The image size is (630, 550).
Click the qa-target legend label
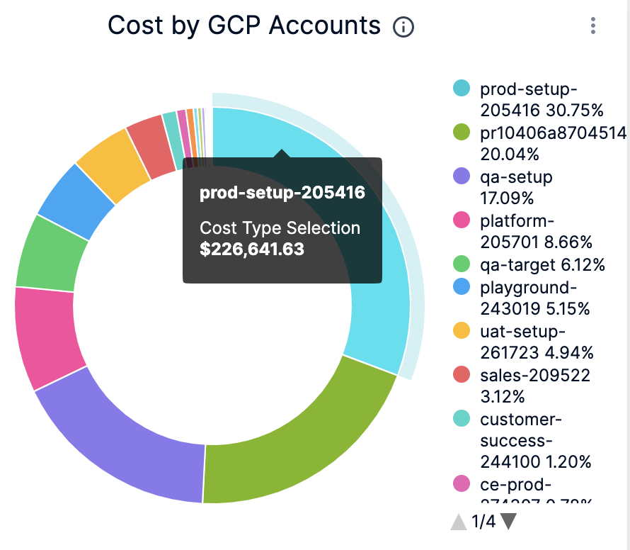tap(542, 265)
